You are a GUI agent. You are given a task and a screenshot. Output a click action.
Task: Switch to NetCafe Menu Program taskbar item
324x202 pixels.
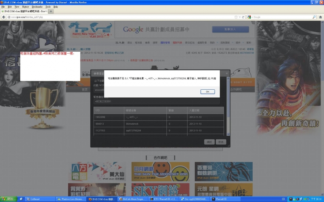pyautogui.click(x=133, y=199)
